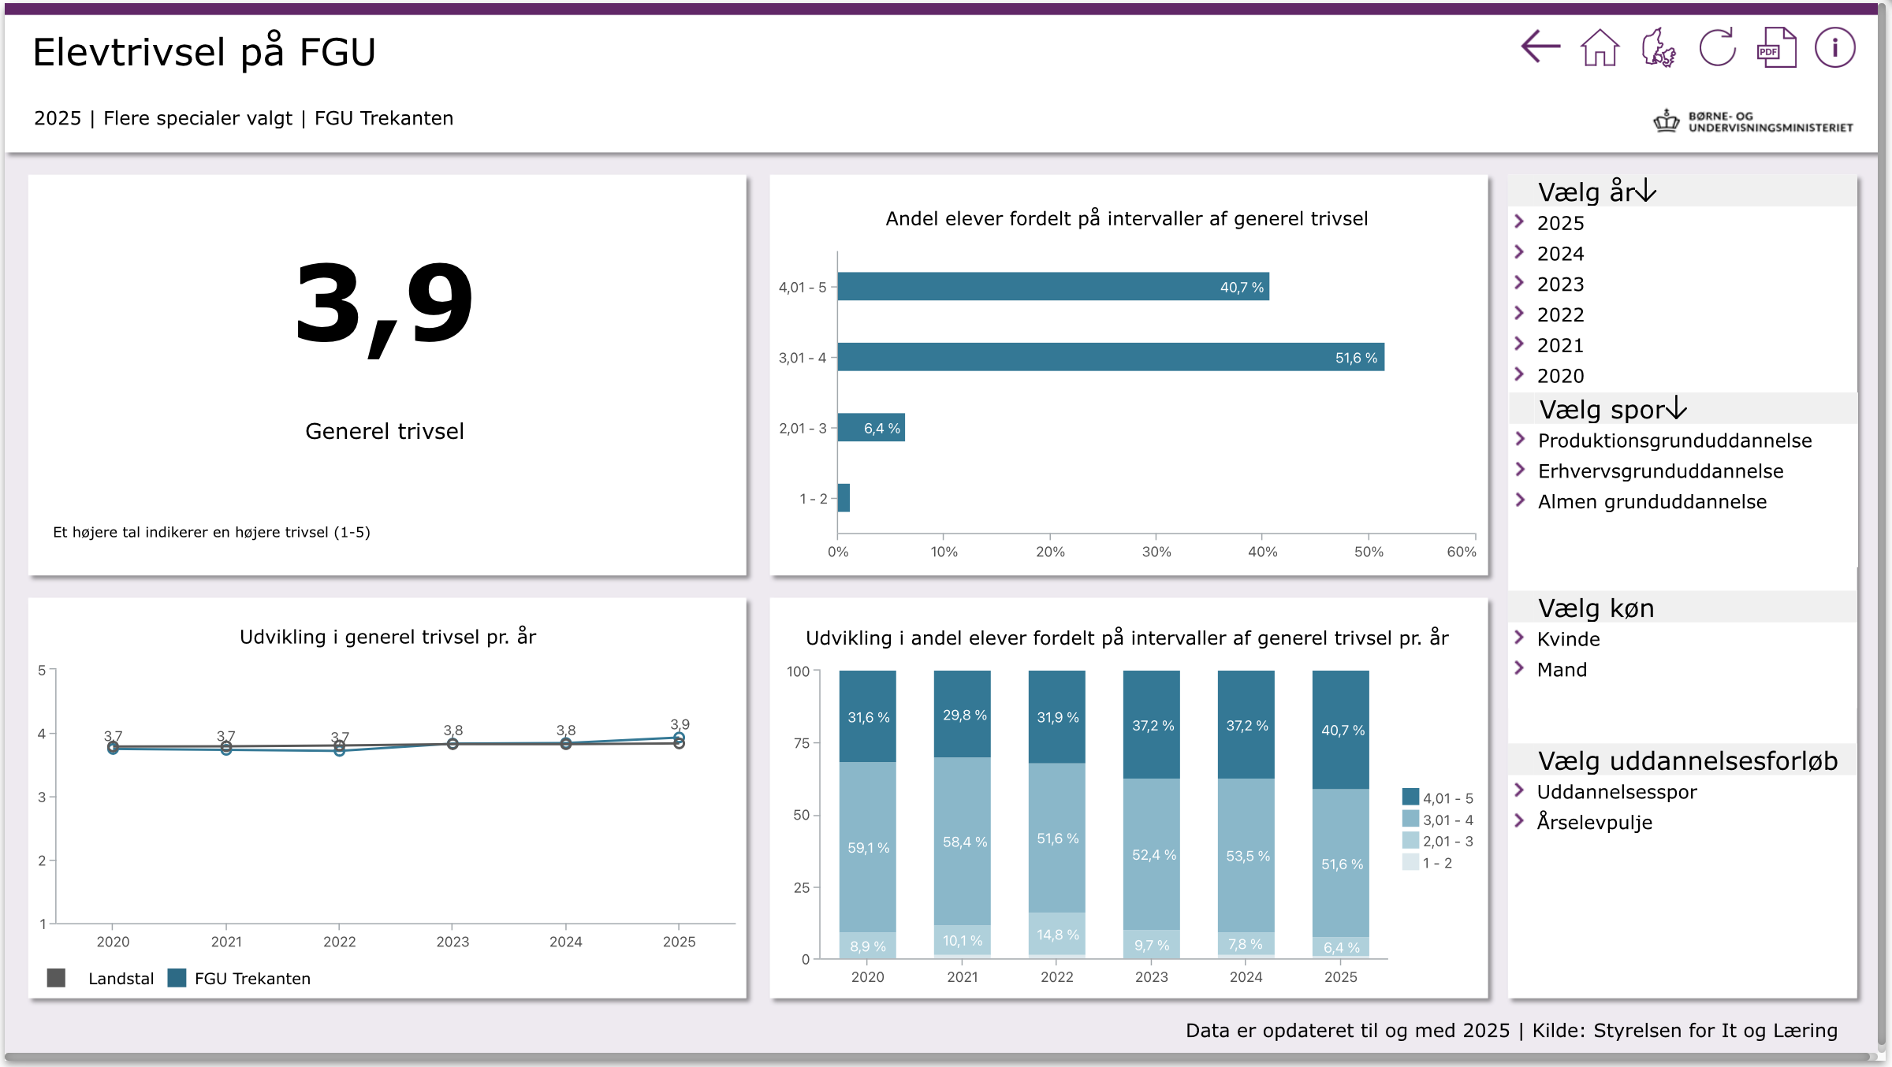Select Kvinde under Vælg køn
Screen dimensions: 1892x1067
click(1568, 639)
